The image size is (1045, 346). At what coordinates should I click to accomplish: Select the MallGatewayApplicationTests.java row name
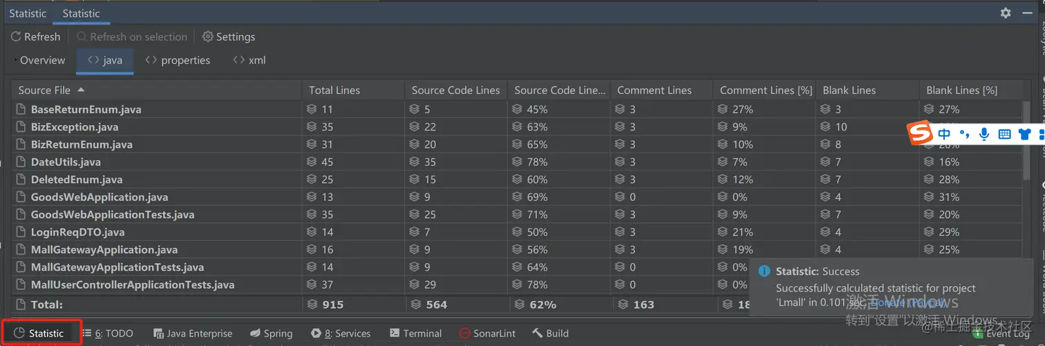117,267
